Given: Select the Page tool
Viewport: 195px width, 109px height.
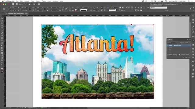Looking at the screenshot, I should 2,21.
